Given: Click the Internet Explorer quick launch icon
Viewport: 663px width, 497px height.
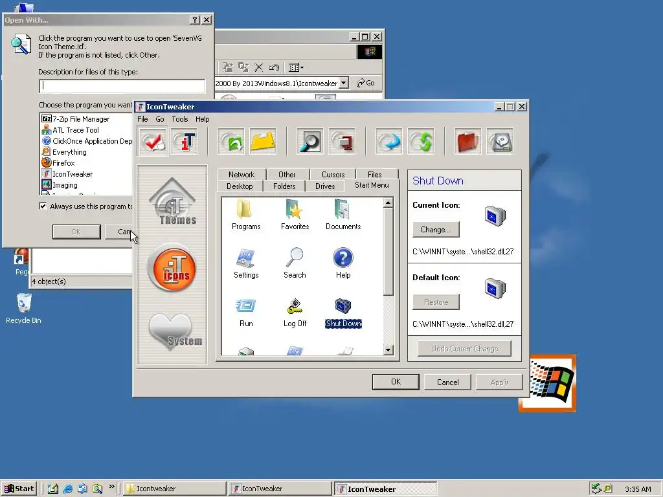Looking at the screenshot, I should 67,489.
